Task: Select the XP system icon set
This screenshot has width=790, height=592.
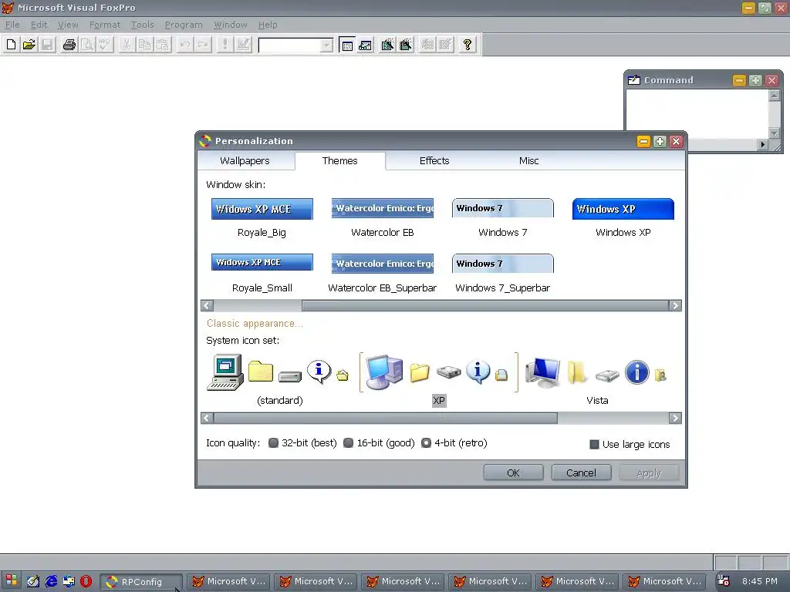Action: click(x=439, y=380)
